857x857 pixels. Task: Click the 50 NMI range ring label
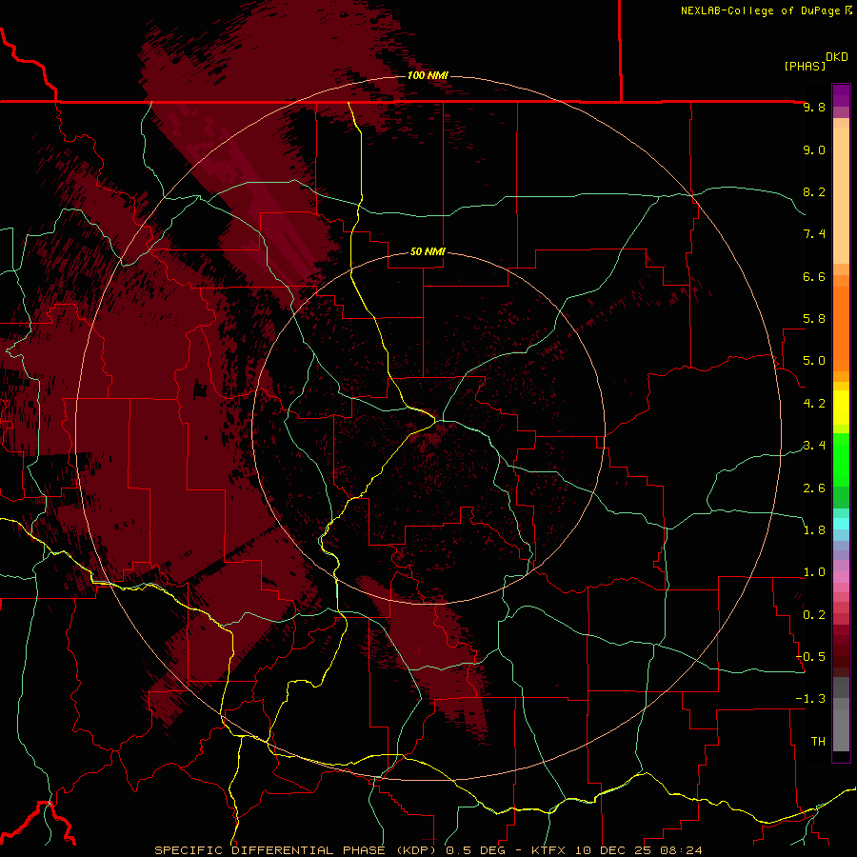(x=428, y=251)
